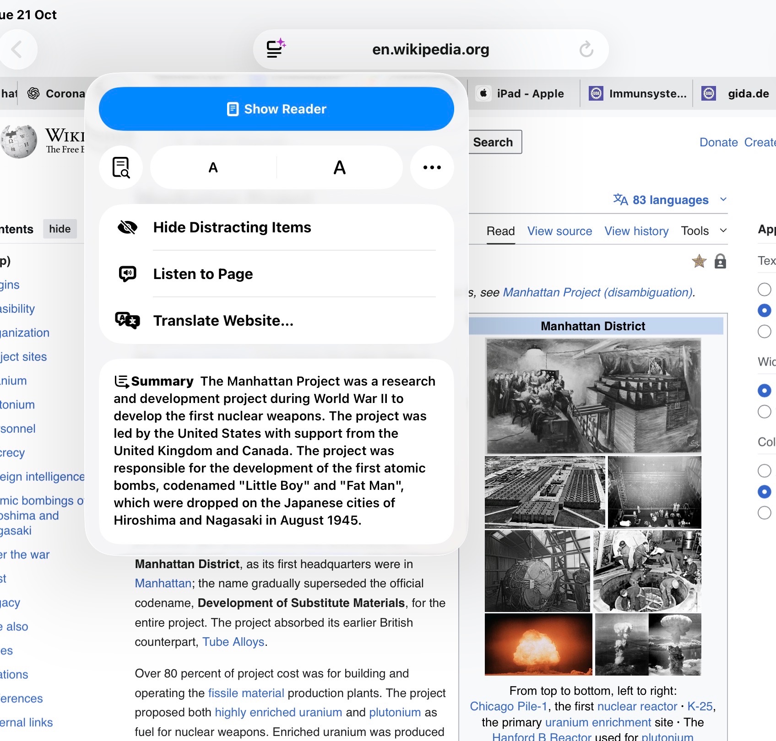Click the hide button next to Contents
Screen dimensions: 776x741
(60, 229)
